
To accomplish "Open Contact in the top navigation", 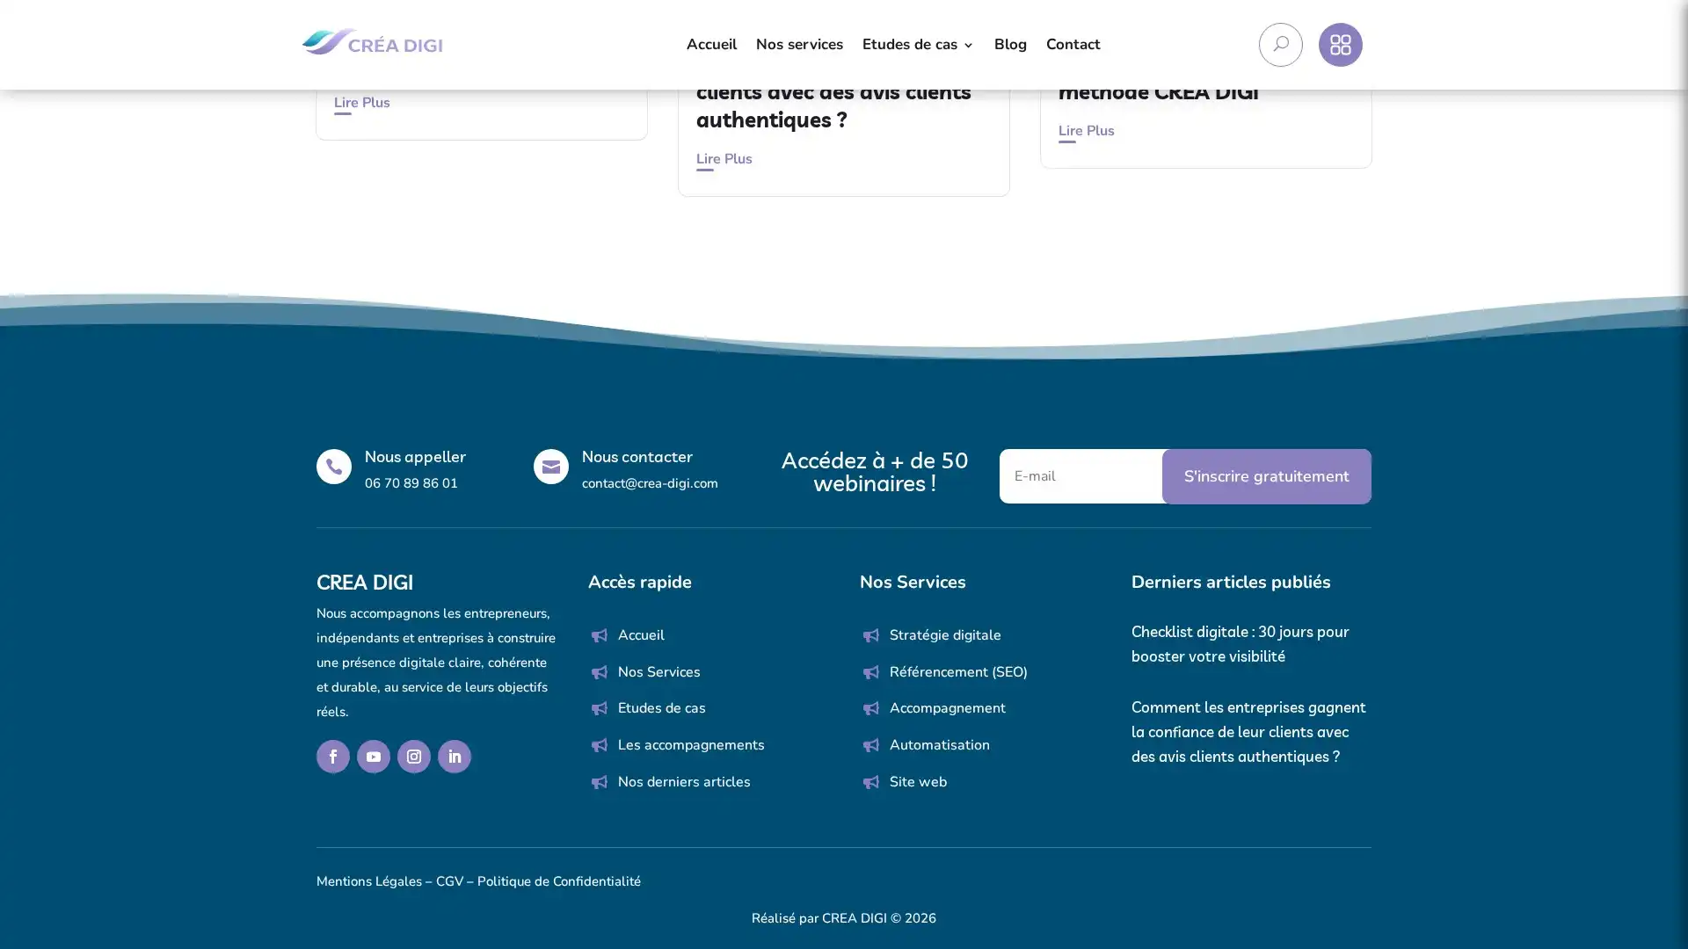I will tap(1073, 45).
